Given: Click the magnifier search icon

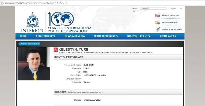Looking at the screenshot, I should 134,11.
